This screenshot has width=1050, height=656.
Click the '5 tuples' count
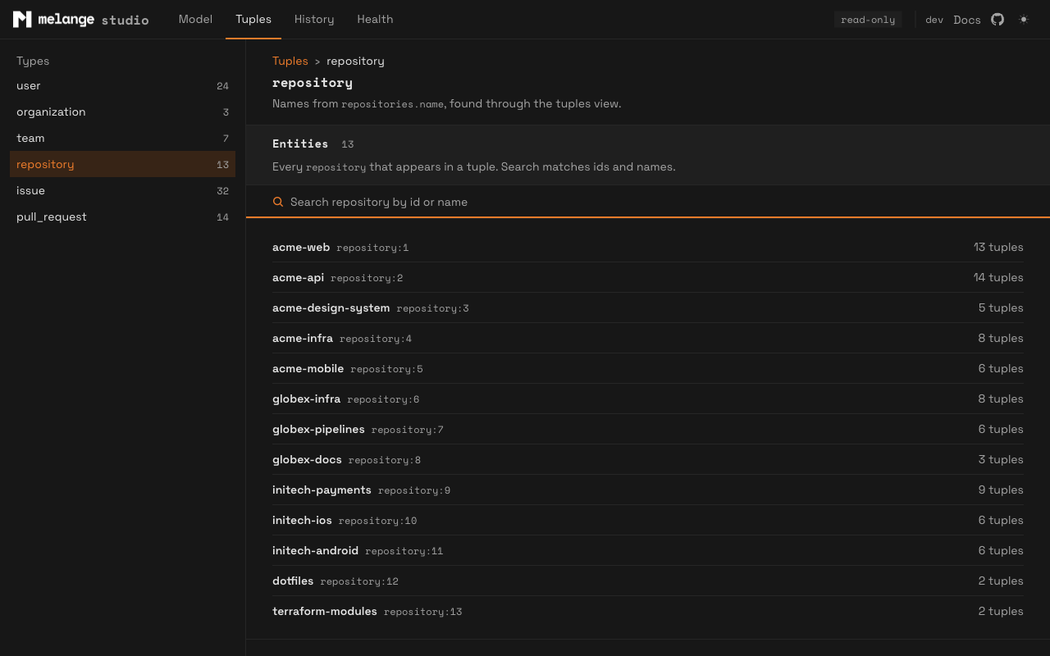1001,307
